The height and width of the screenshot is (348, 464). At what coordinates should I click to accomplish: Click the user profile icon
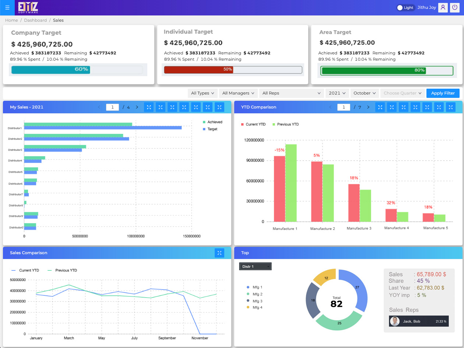[443, 7]
